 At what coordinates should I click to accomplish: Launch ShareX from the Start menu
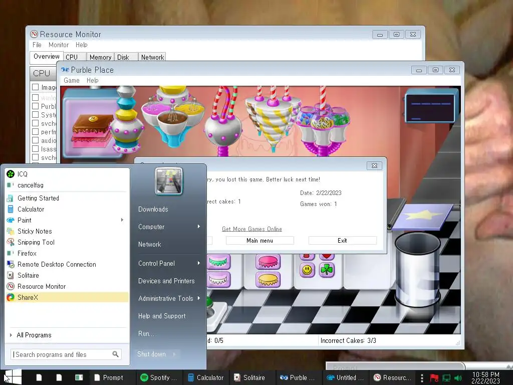click(x=67, y=297)
